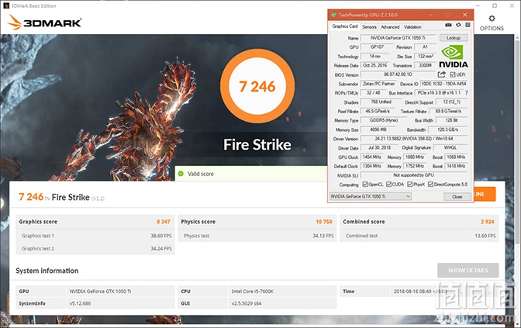Click the 3DMark title bar app icon
Viewport: 521px width, 328px height.
(5, 5)
